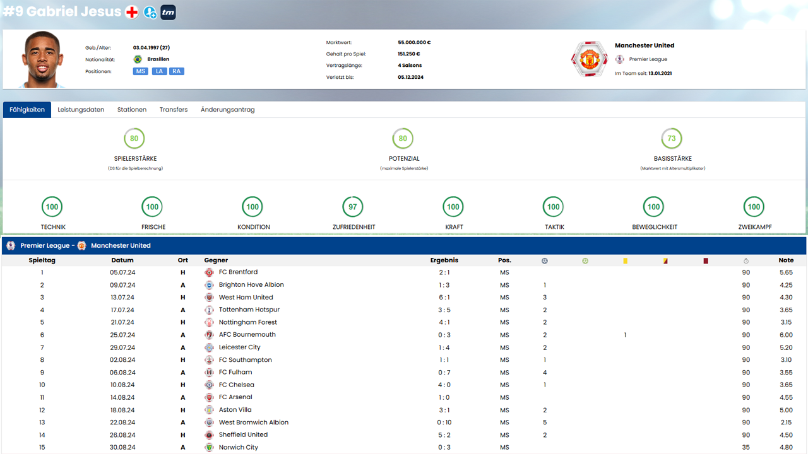This screenshot has width=808, height=454.
Task: Click Sheffield United crest icon
Action: click(x=210, y=435)
